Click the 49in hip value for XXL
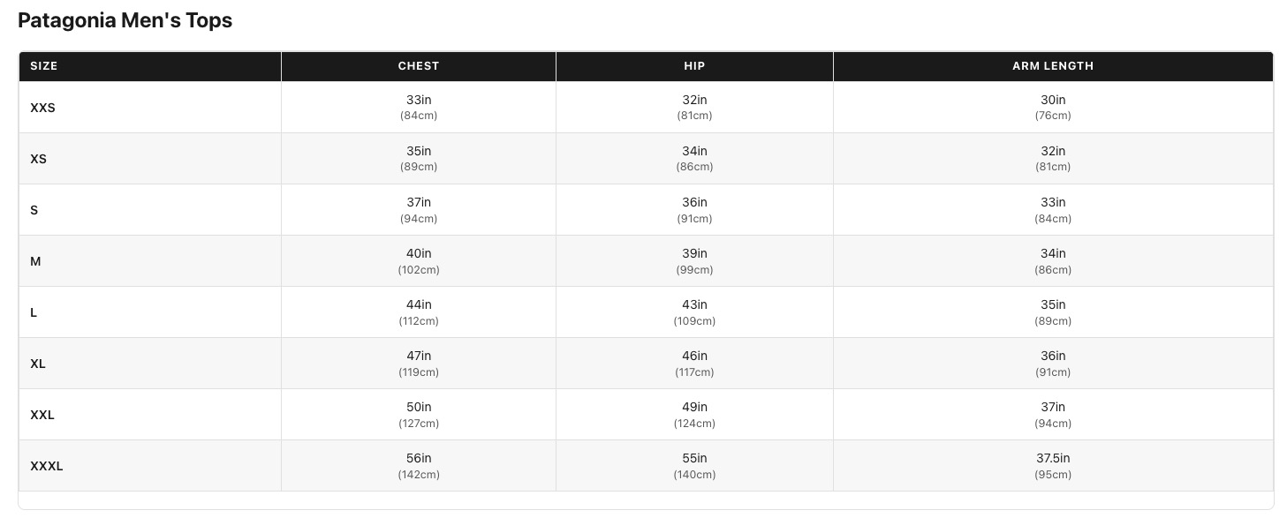1287x518 pixels. coord(694,407)
